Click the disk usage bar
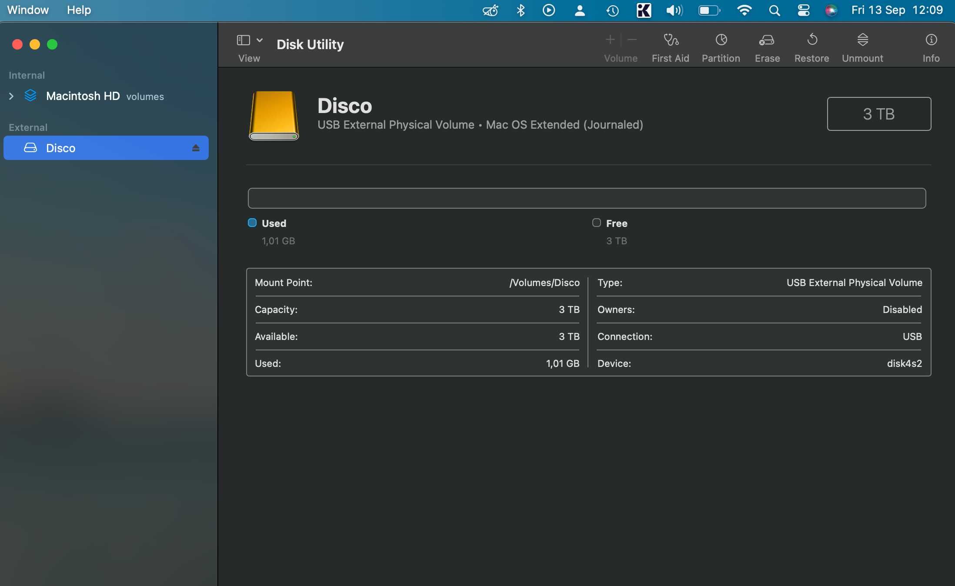The height and width of the screenshot is (586, 955). 587,198
